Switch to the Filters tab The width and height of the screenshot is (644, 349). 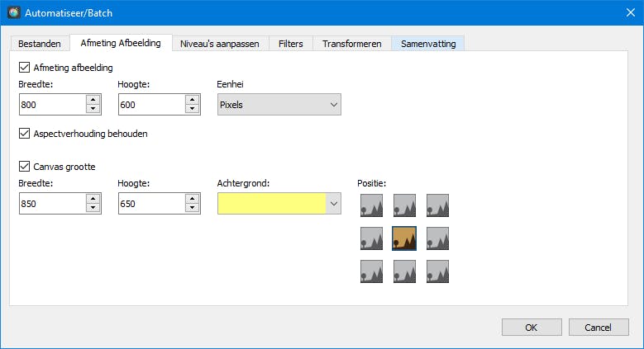coord(290,44)
